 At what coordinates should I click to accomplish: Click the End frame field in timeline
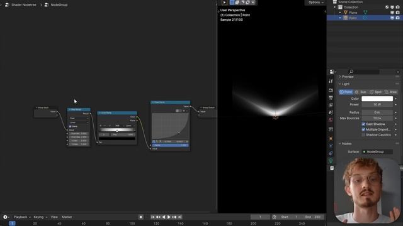coord(313,217)
